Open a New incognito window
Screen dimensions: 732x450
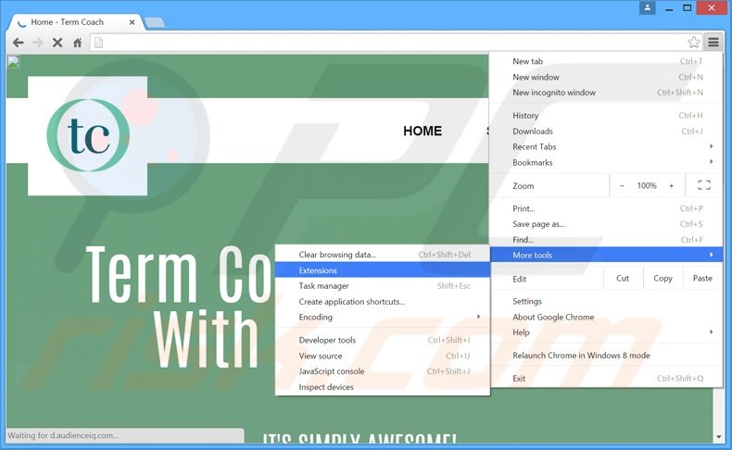click(606, 93)
